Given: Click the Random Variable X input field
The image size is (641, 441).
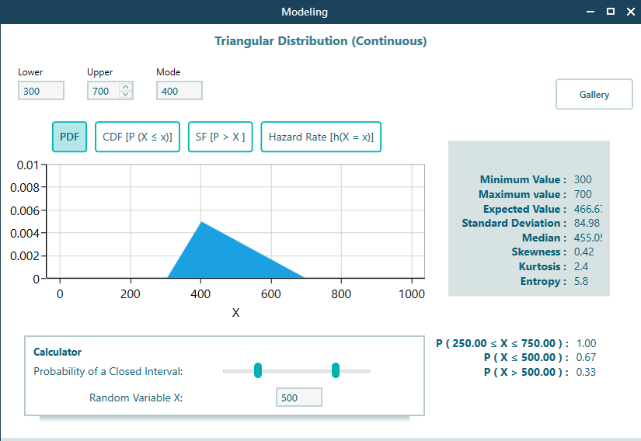Looking at the screenshot, I should 298,398.
